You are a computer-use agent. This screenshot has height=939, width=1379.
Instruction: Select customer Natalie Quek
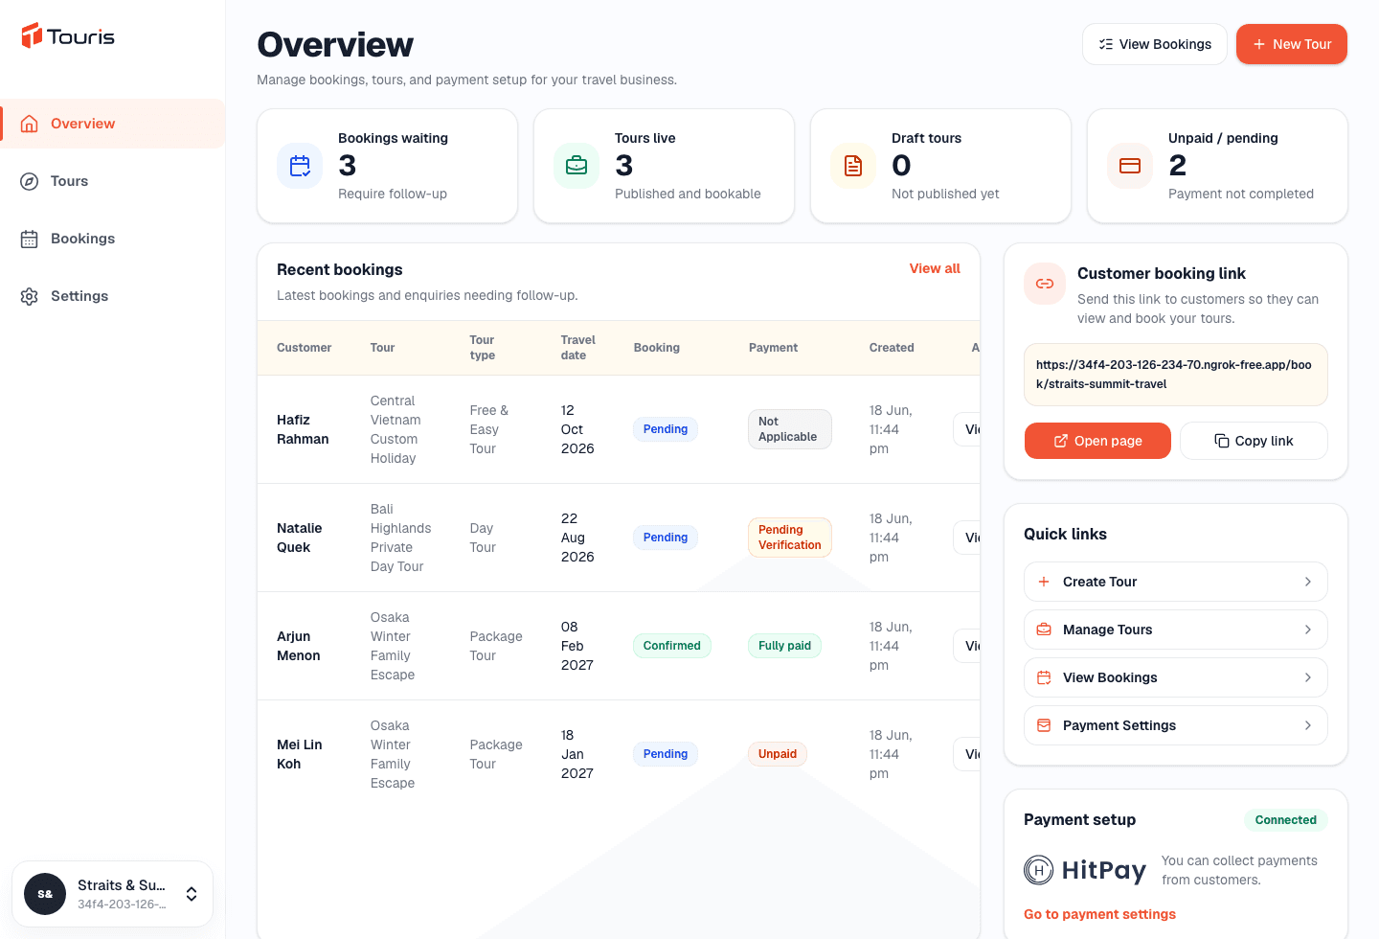pos(299,538)
